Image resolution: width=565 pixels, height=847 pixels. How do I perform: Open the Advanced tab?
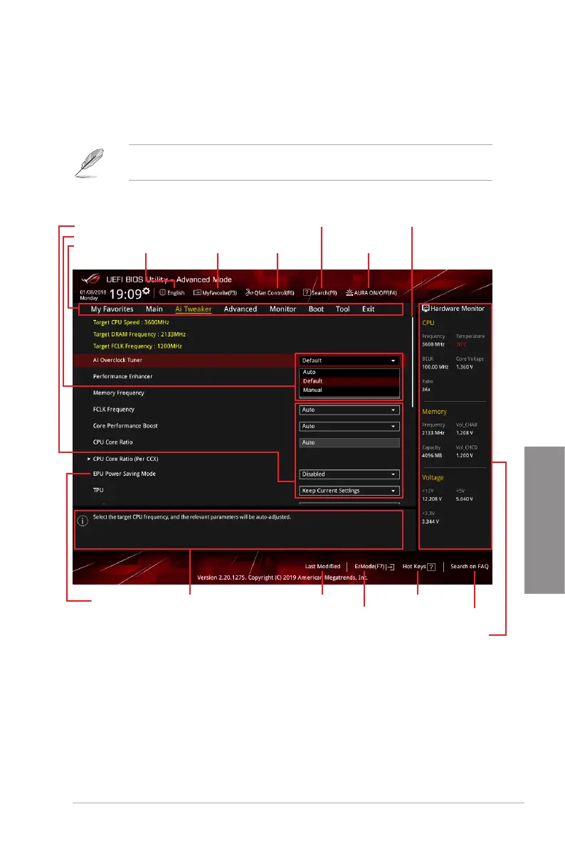click(240, 309)
